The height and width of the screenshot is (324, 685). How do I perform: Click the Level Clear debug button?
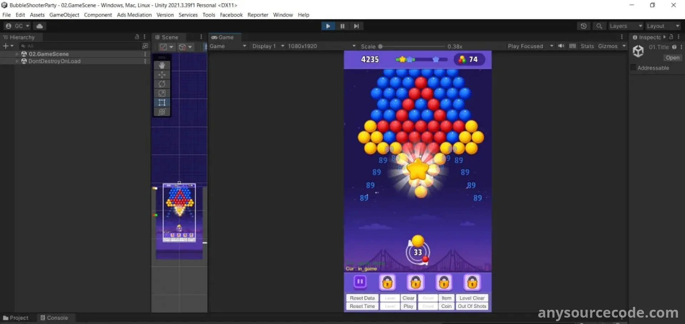[472, 298]
